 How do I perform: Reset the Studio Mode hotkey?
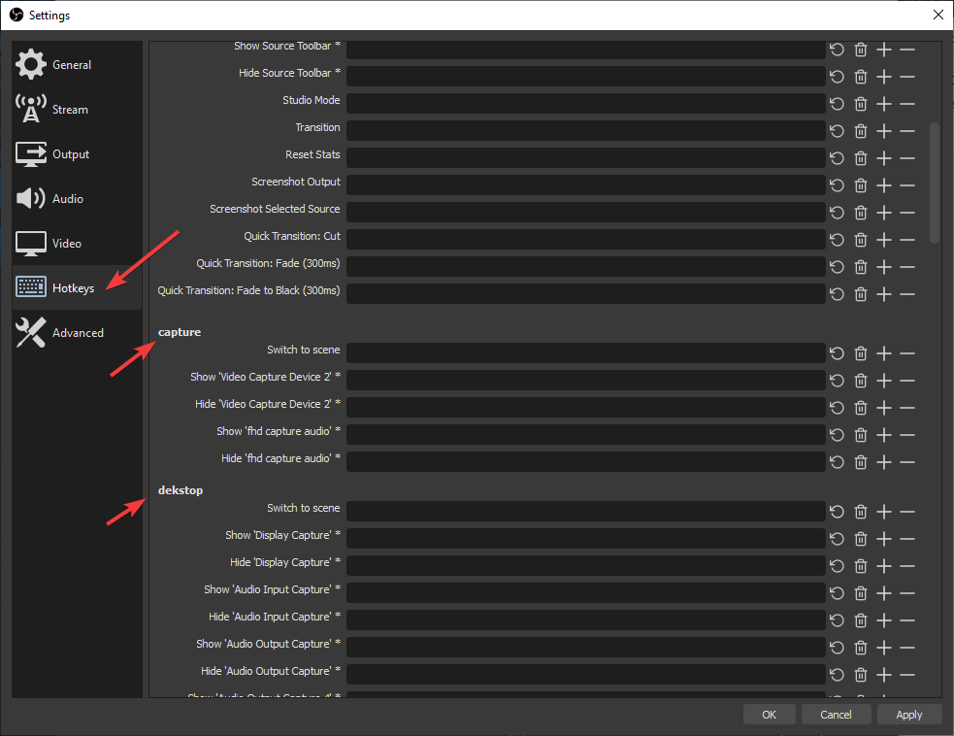(x=838, y=104)
